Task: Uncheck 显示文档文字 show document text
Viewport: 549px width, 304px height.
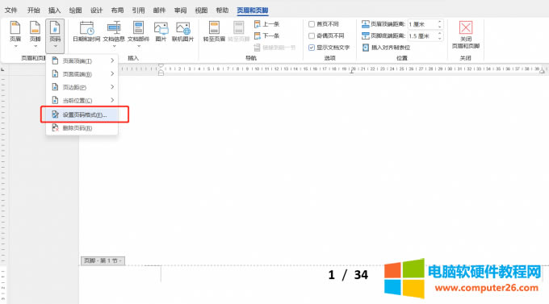Action: (312, 48)
